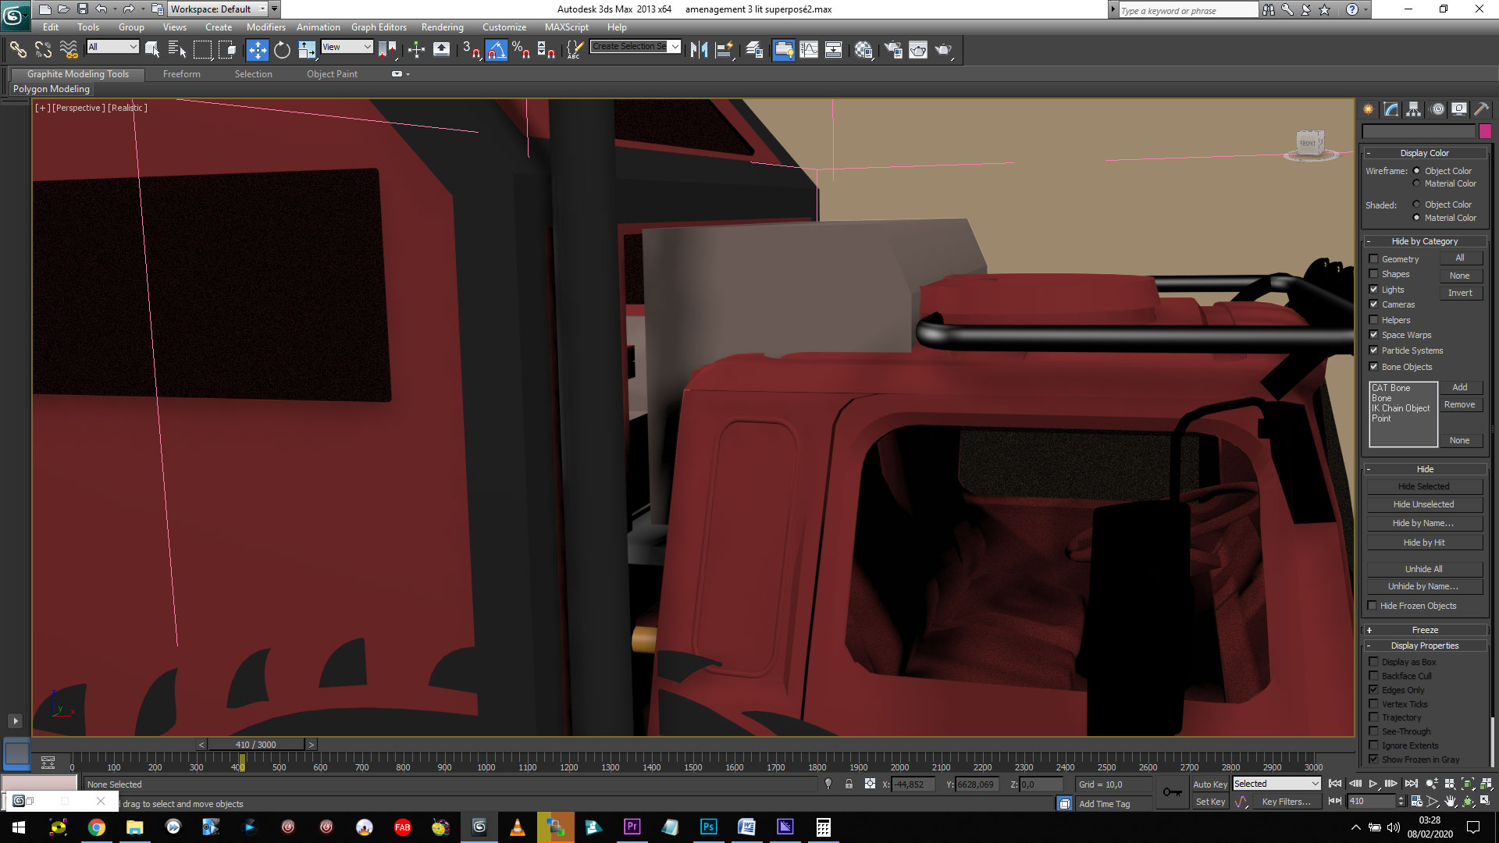Image resolution: width=1499 pixels, height=843 pixels.
Task: Open the reference coordinate View dropdown
Action: pos(347,47)
